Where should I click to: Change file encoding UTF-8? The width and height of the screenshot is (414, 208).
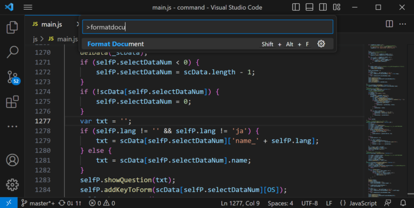point(309,203)
